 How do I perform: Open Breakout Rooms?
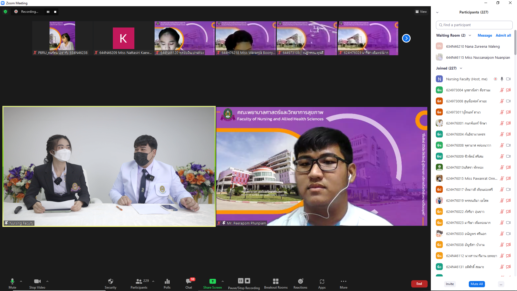[x=275, y=282]
